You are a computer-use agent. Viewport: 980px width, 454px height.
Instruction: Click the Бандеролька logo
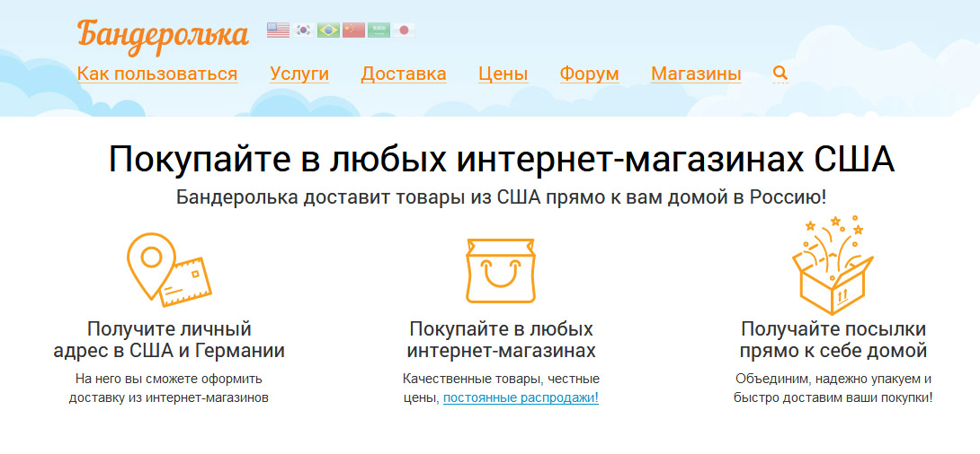163,36
